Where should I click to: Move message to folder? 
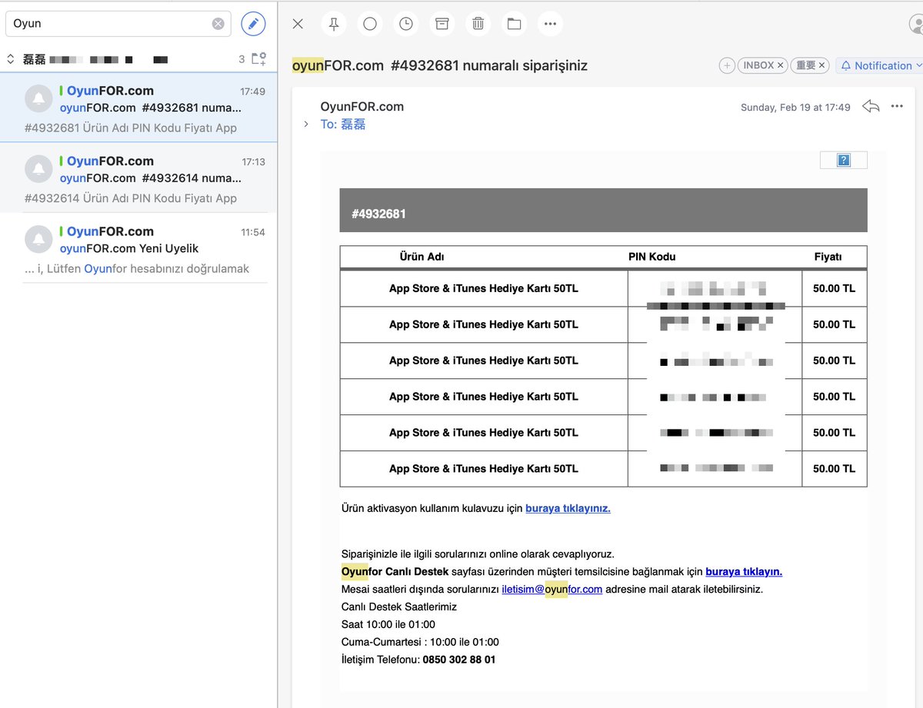coord(515,24)
